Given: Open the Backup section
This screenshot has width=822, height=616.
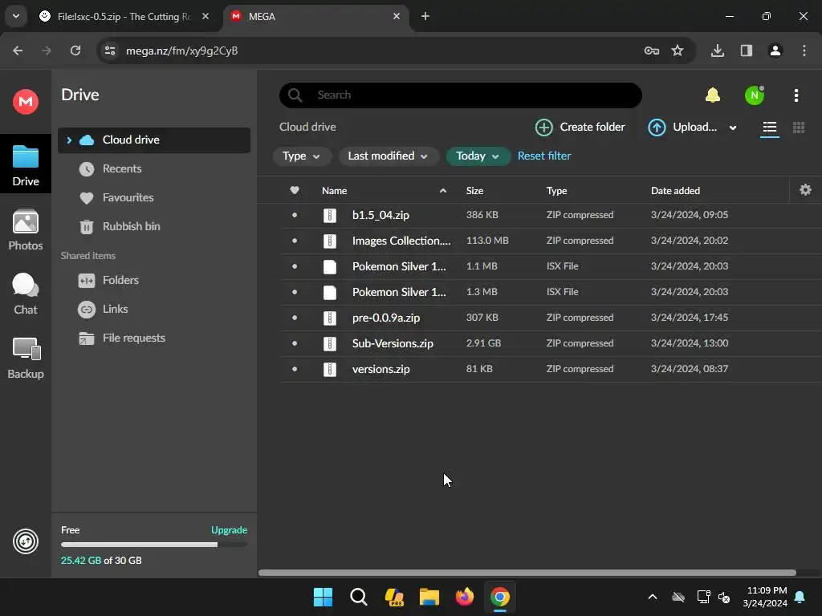Looking at the screenshot, I should 25,359.
